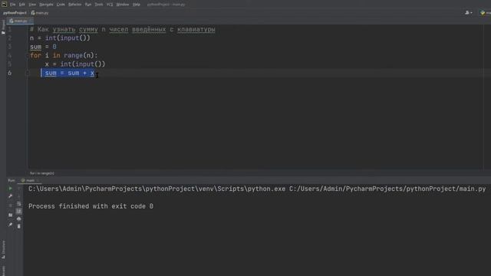Open the Structure tool window sidebar button
491x276 pixels.
pyautogui.click(x=3, y=249)
